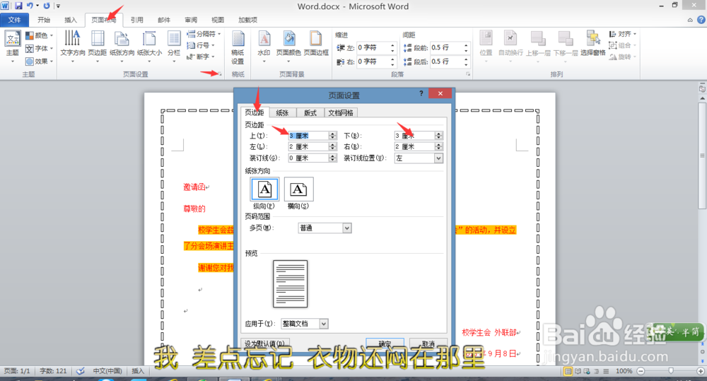Select Document Grid (文档网格) tab in dialog
Image resolution: width=707 pixels, height=381 pixels.
click(341, 112)
